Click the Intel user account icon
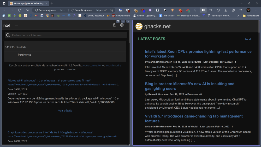Screen dimensions: 261x147 [114, 25]
